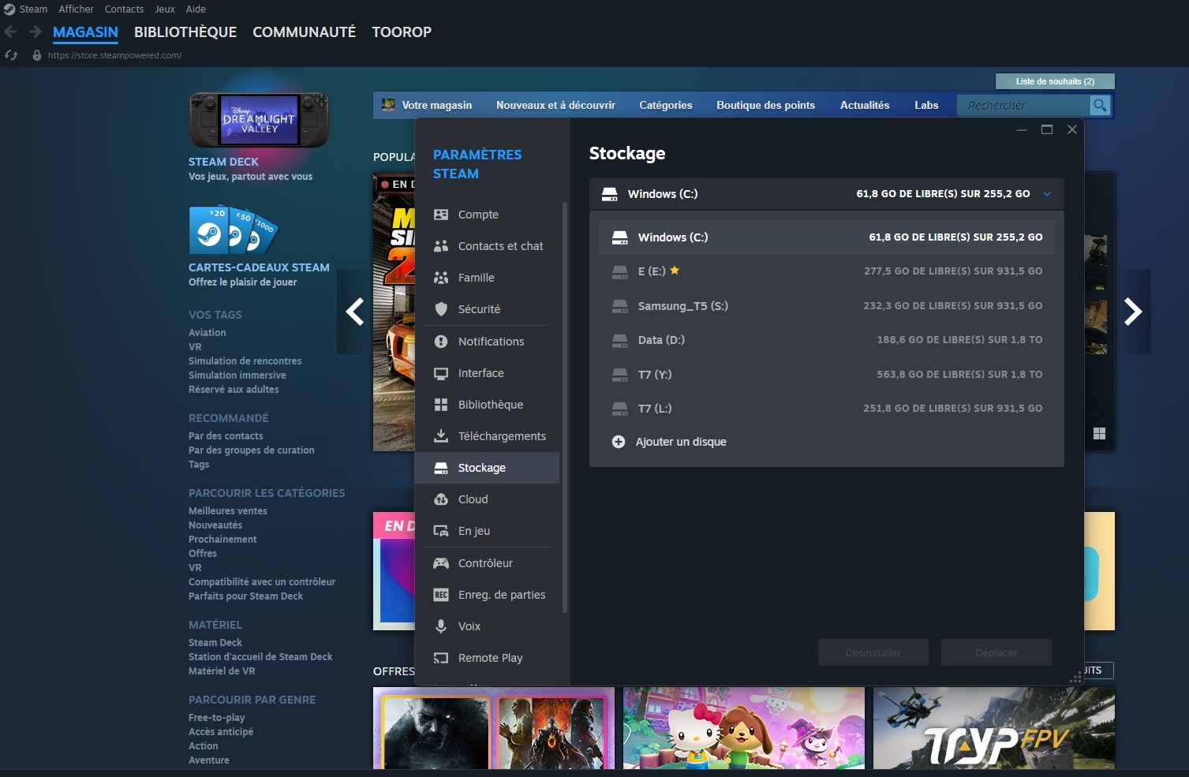This screenshot has width=1189, height=777.
Task: Click the Liste de souhaits (2) button
Action: [1055, 81]
